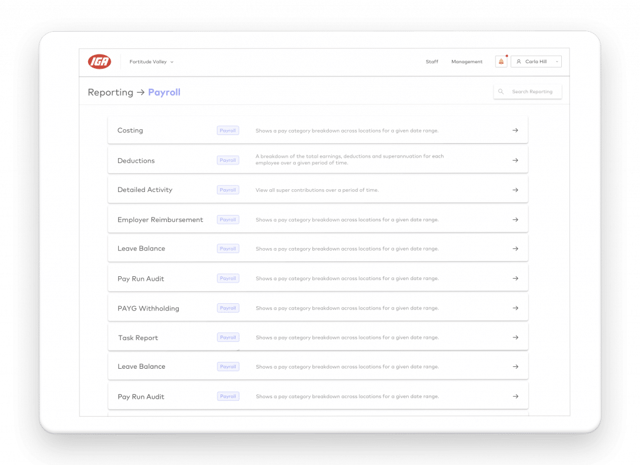Click the Costing row description text
The height and width of the screenshot is (465, 640).
click(x=347, y=131)
